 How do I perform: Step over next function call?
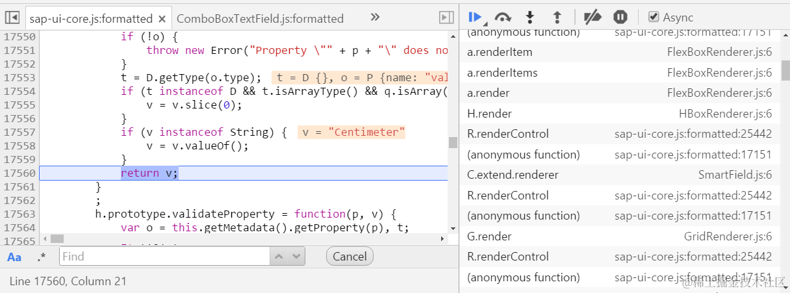coord(503,18)
